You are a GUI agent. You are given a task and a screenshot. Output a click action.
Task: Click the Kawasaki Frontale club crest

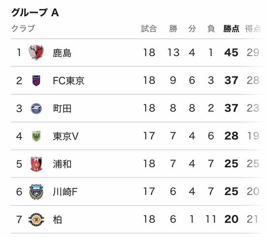[36, 192]
